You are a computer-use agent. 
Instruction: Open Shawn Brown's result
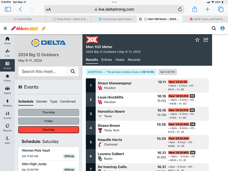(x=147, y=128)
